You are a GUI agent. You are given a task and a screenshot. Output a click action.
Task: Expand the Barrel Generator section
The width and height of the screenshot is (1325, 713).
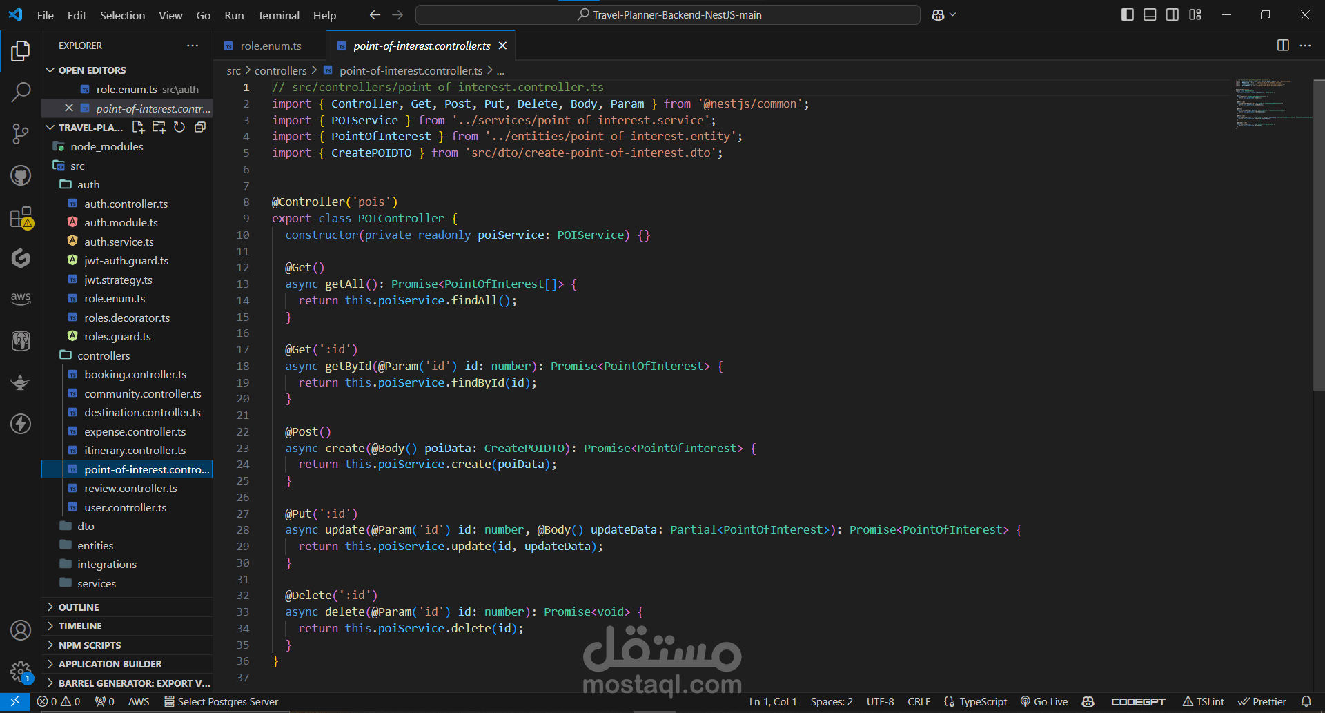click(x=127, y=683)
